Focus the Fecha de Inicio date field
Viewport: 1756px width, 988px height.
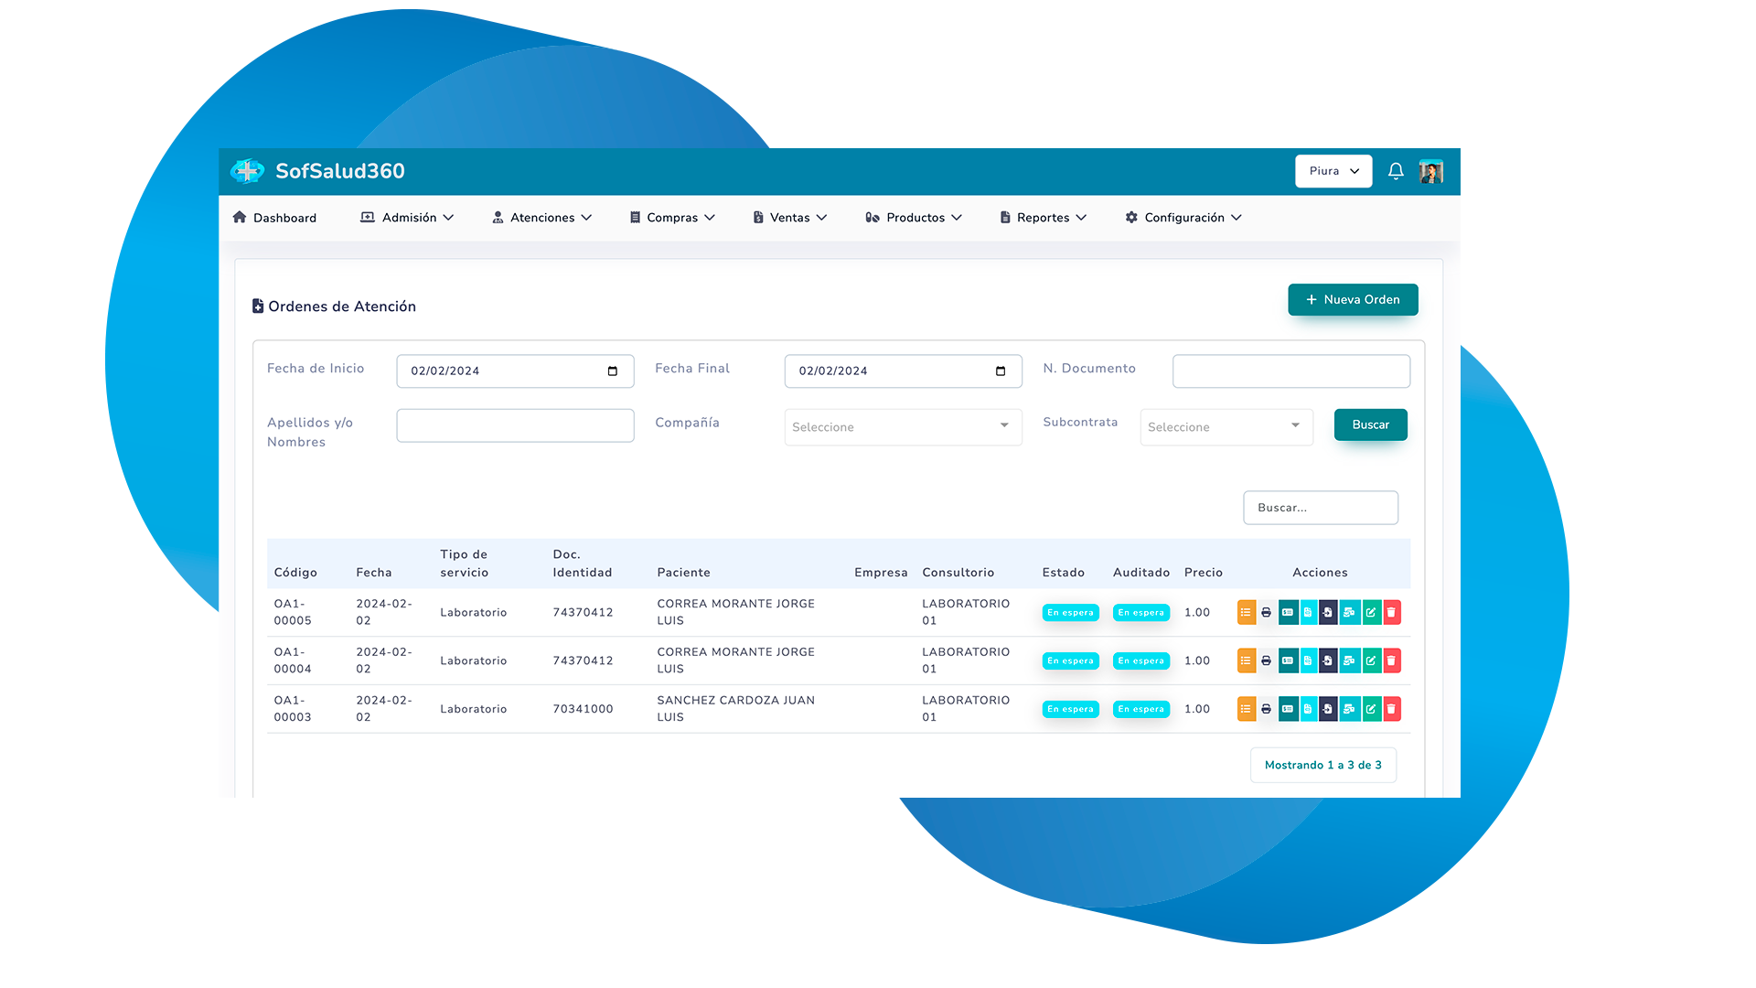point(515,371)
